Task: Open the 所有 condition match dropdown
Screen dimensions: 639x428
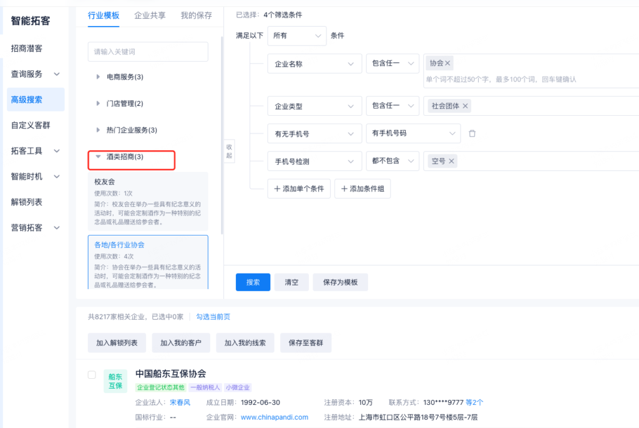Action: [297, 36]
